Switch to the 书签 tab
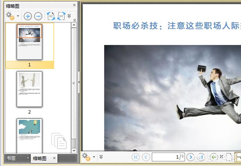 click(11, 158)
